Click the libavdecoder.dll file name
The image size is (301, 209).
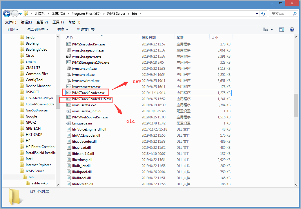tap(84, 141)
